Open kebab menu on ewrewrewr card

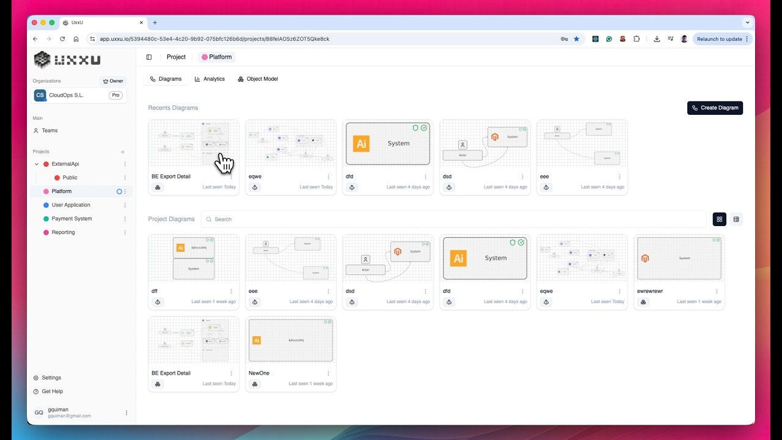(x=717, y=291)
